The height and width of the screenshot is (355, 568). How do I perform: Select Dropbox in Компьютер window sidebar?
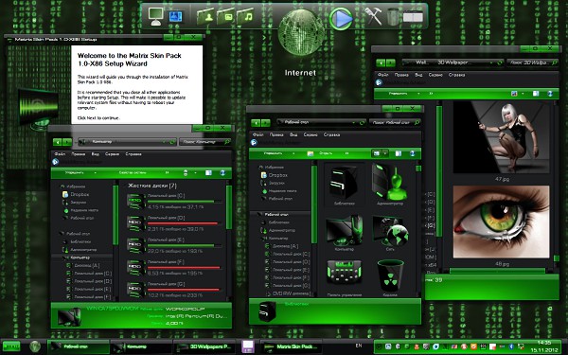coord(76,194)
